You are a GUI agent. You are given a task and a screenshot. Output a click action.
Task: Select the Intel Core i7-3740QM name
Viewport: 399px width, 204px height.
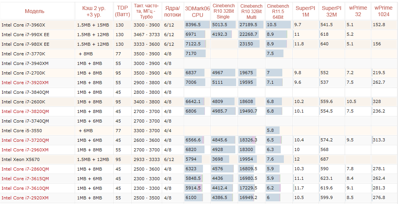coord(25,121)
